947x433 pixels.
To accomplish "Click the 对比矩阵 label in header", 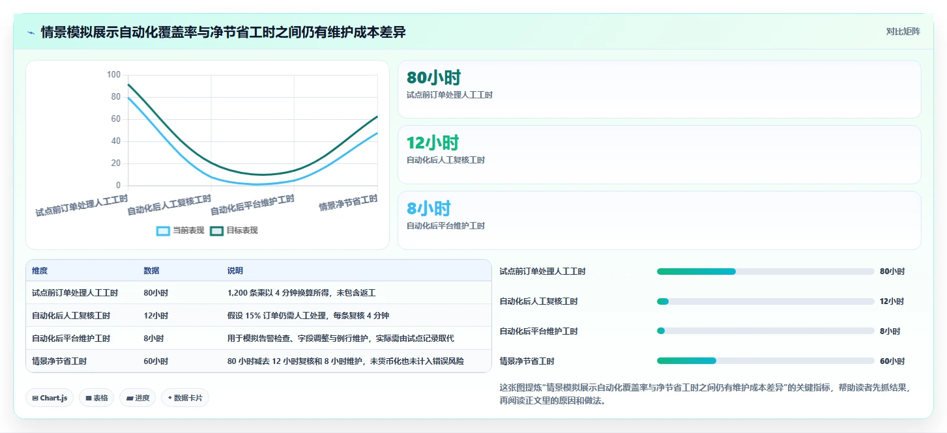I will (903, 31).
